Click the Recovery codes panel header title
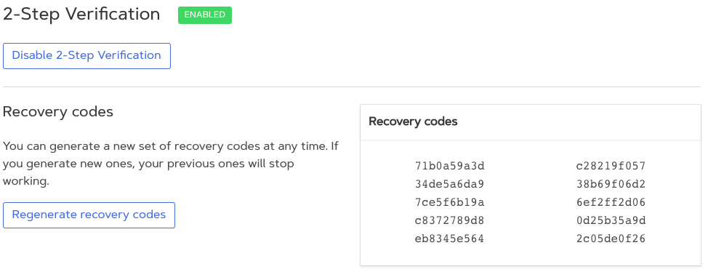Screen dimensions: 708x272 coord(413,121)
